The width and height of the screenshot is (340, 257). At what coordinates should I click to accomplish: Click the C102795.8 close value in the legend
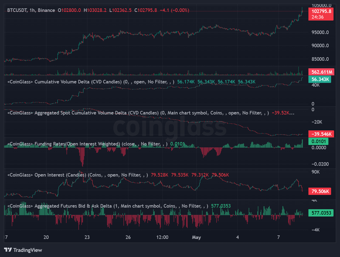(146, 10)
